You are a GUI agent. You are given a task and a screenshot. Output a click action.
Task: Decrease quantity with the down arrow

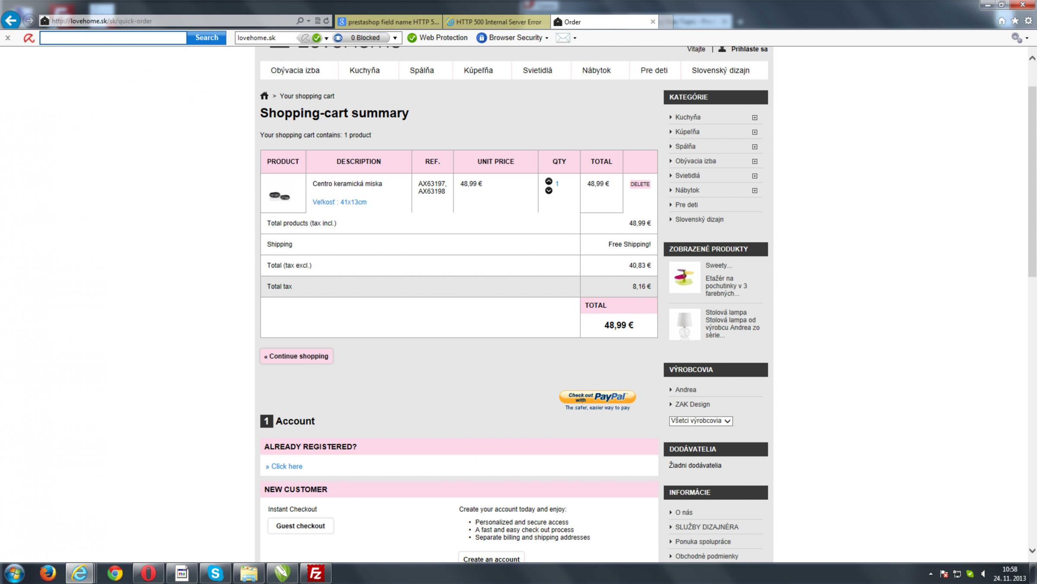[548, 191]
